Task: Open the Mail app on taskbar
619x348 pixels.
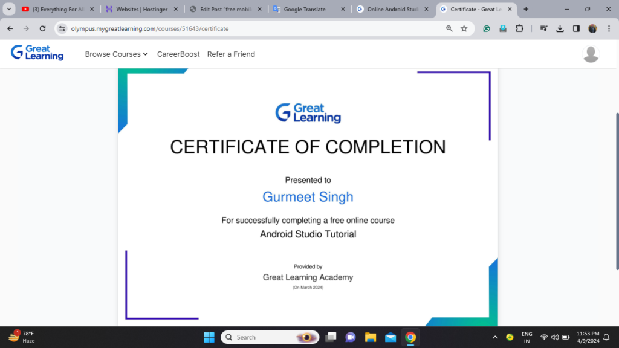Action: (x=391, y=337)
